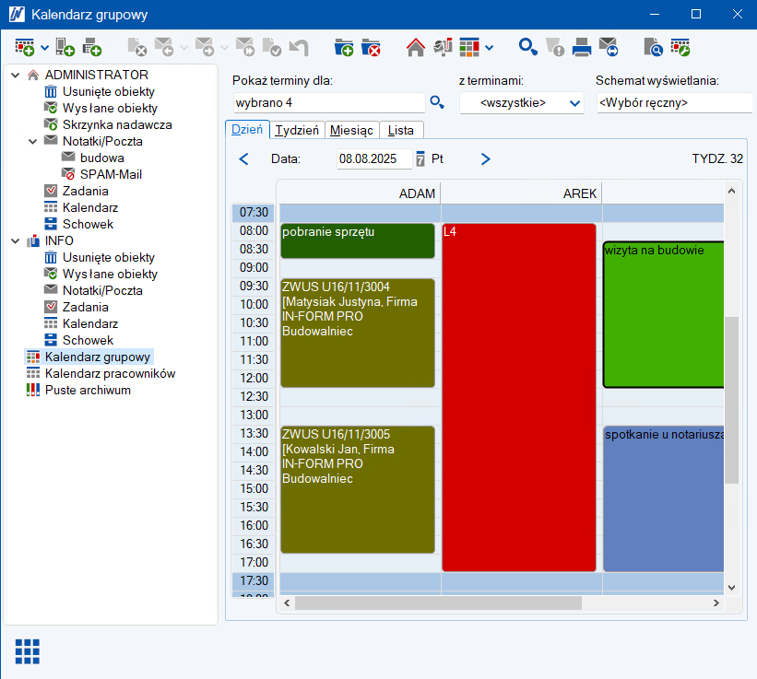The width and height of the screenshot is (757, 679).
Task: Collapse the Notatki/Poczta folder
Action: coord(33,141)
